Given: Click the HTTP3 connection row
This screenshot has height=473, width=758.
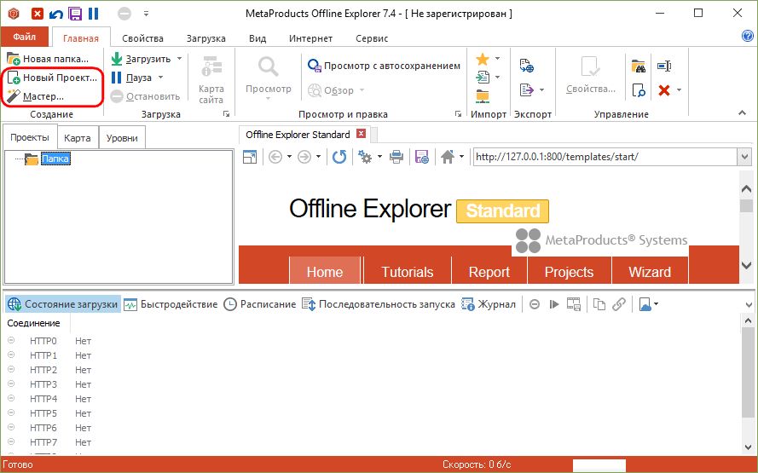Looking at the screenshot, I should pos(49,384).
